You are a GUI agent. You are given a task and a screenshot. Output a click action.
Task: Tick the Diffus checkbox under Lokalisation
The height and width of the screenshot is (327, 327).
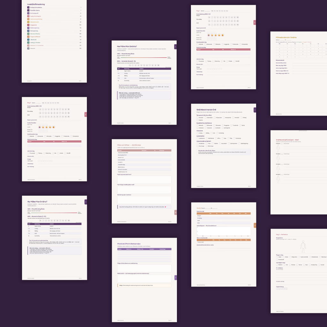pos(216,138)
